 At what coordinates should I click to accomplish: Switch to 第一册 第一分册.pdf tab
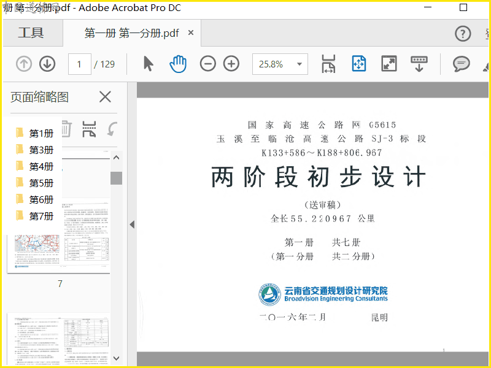(131, 33)
